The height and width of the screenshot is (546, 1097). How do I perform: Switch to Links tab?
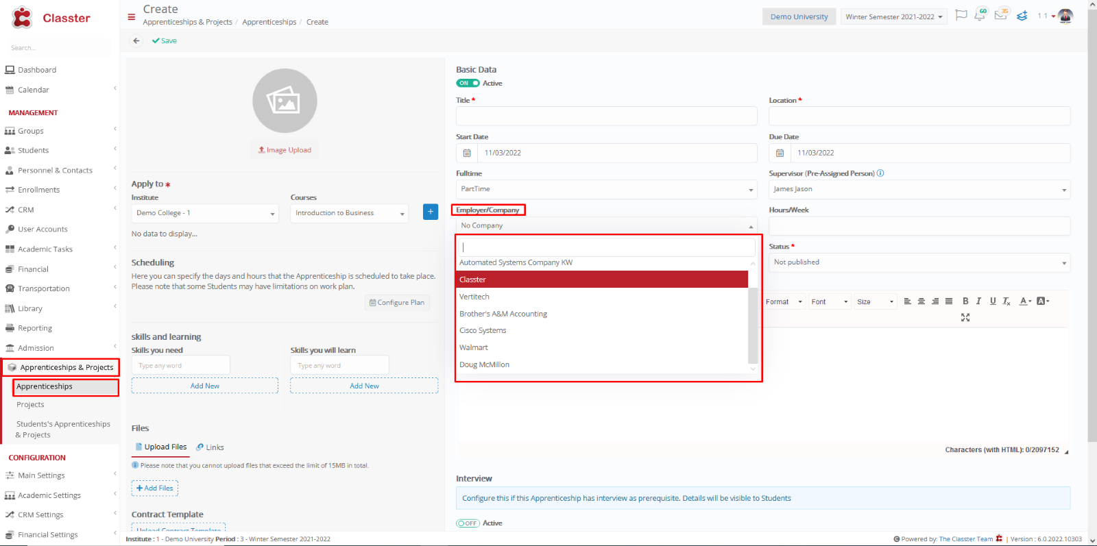point(210,447)
